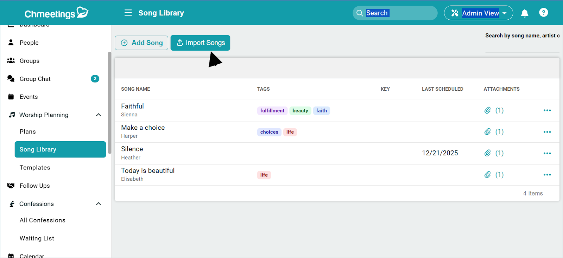Click the song name search field
The width and height of the screenshot is (563, 258).
pyautogui.click(x=522, y=46)
